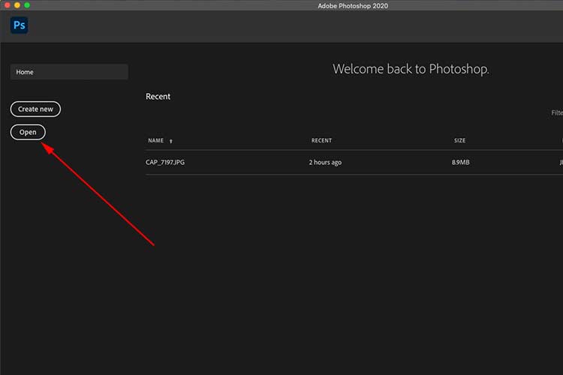Viewport: 563px width, 375px height.
Task: Sort files by NAME column header
Action: coord(156,141)
